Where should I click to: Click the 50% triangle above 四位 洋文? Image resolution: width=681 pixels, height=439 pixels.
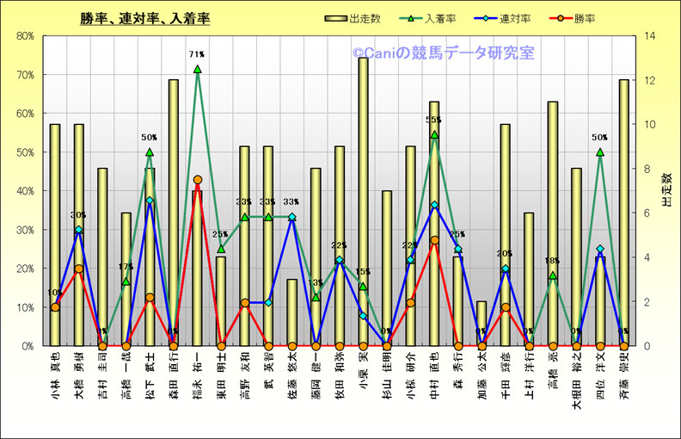click(x=600, y=152)
